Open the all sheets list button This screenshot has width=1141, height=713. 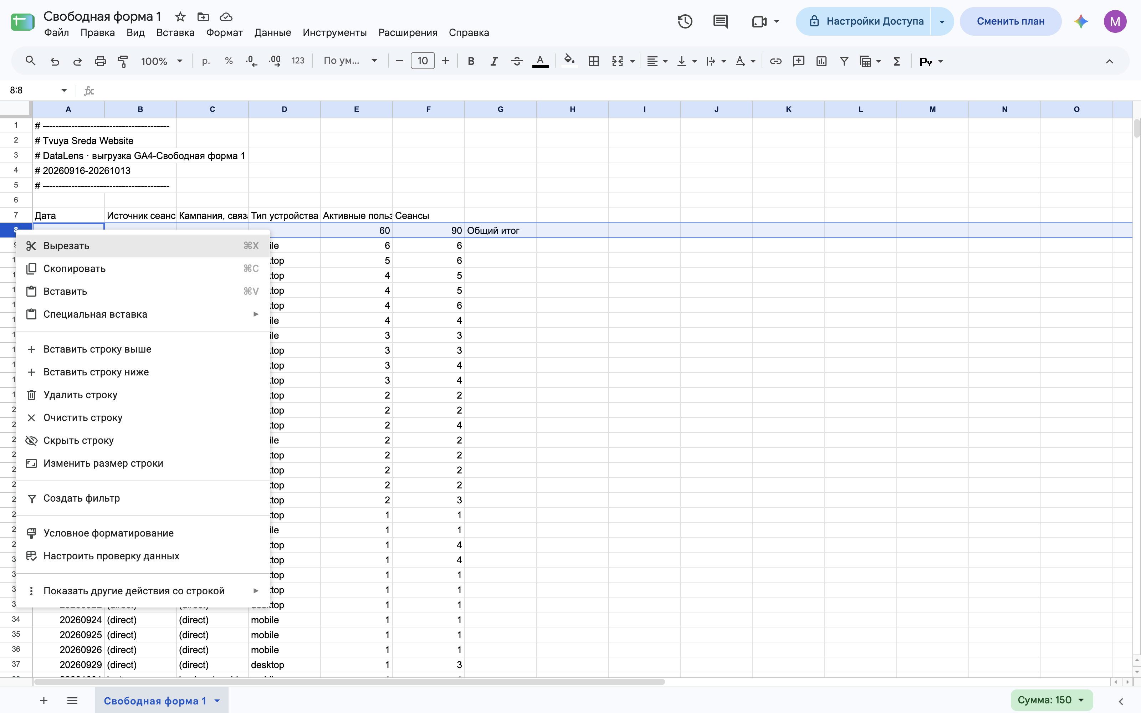pyautogui.click(x=72, y=700)
